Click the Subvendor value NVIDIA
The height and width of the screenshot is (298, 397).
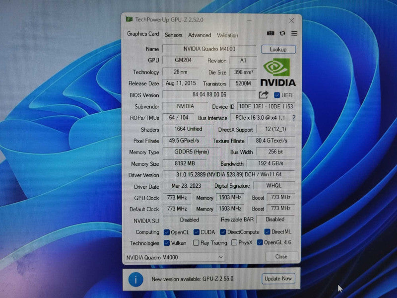pyautogui.click(x=185, y=106)
